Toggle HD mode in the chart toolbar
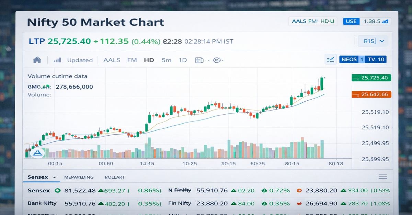Screen dimensions: 412x215 [x=149, y=60]
